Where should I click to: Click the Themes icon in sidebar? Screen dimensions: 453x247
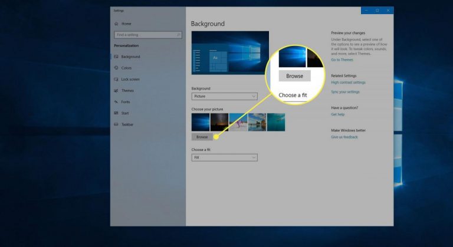click(x=116, y=91)
